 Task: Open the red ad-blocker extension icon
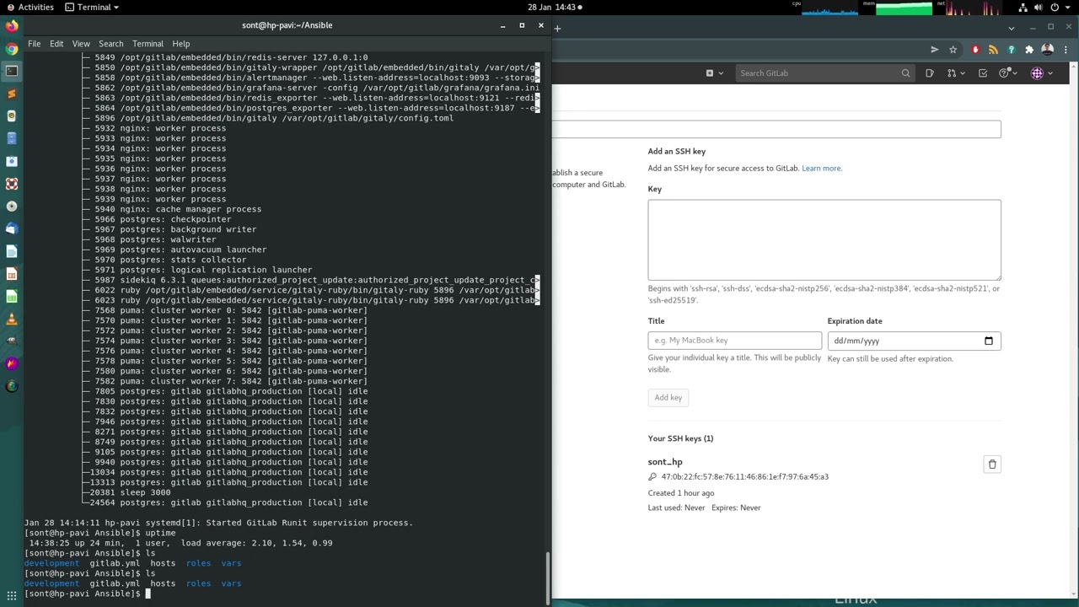[975, 50]
